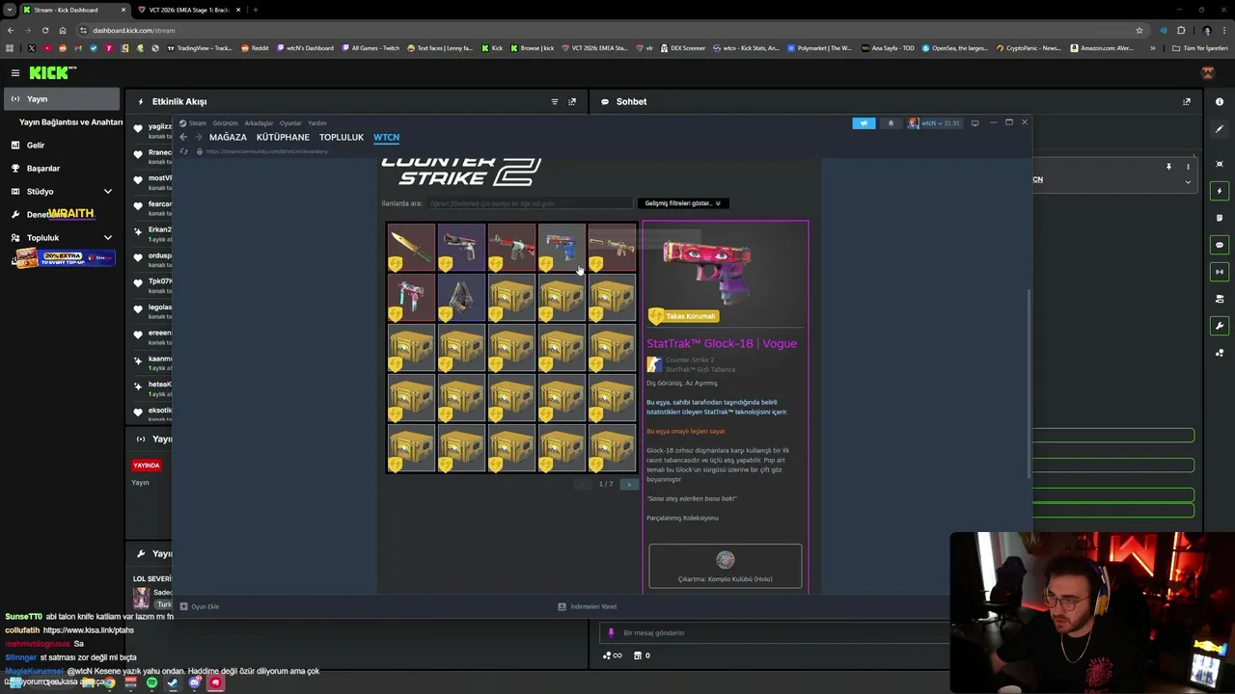Go forward in the Steam client

199,137
